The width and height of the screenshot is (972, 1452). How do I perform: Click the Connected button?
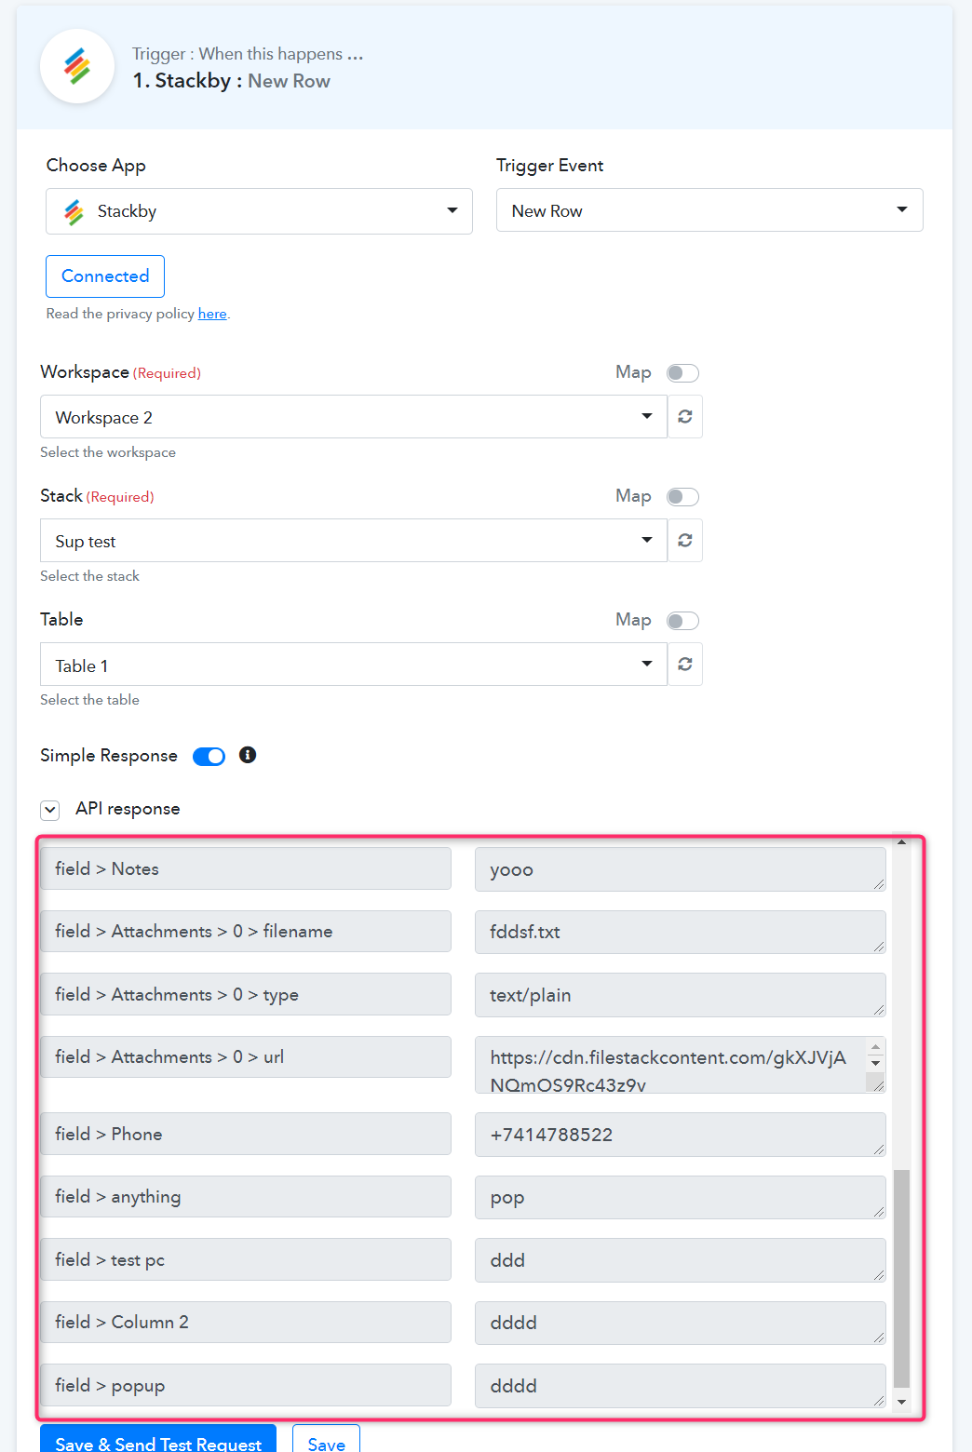pyautogui.click(x=105, y=276)
